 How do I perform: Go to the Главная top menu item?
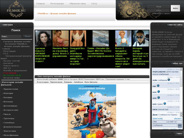click(x=40, y=4)
